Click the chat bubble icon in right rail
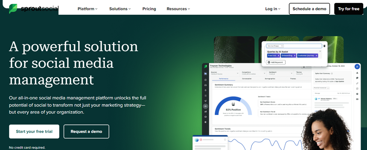The width and height of the screenshot is (367, 150). 357,78
